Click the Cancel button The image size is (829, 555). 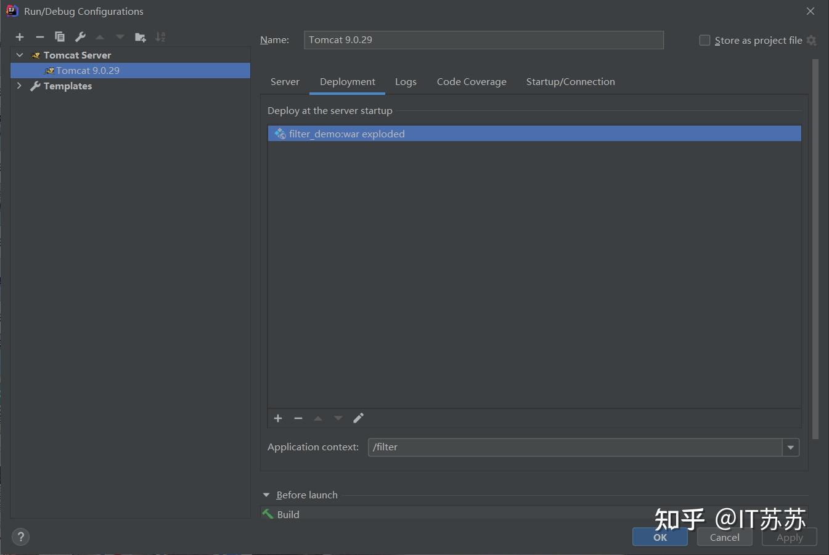725,537
